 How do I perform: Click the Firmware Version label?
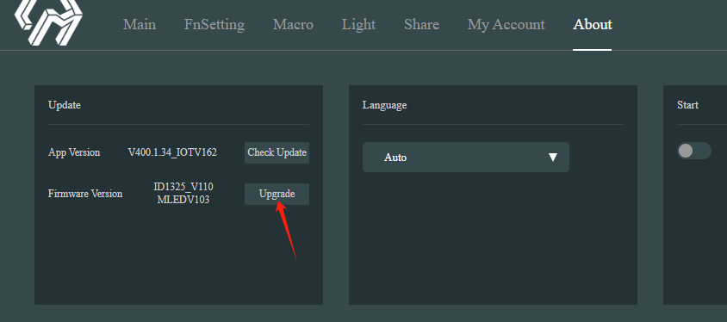pyautogui.click(x=85, y=194)
